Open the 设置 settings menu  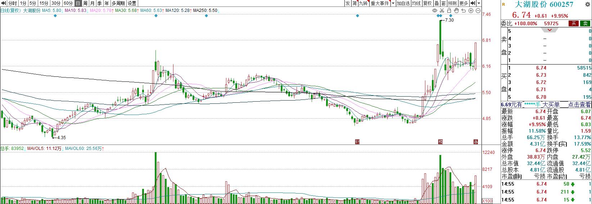132,3
